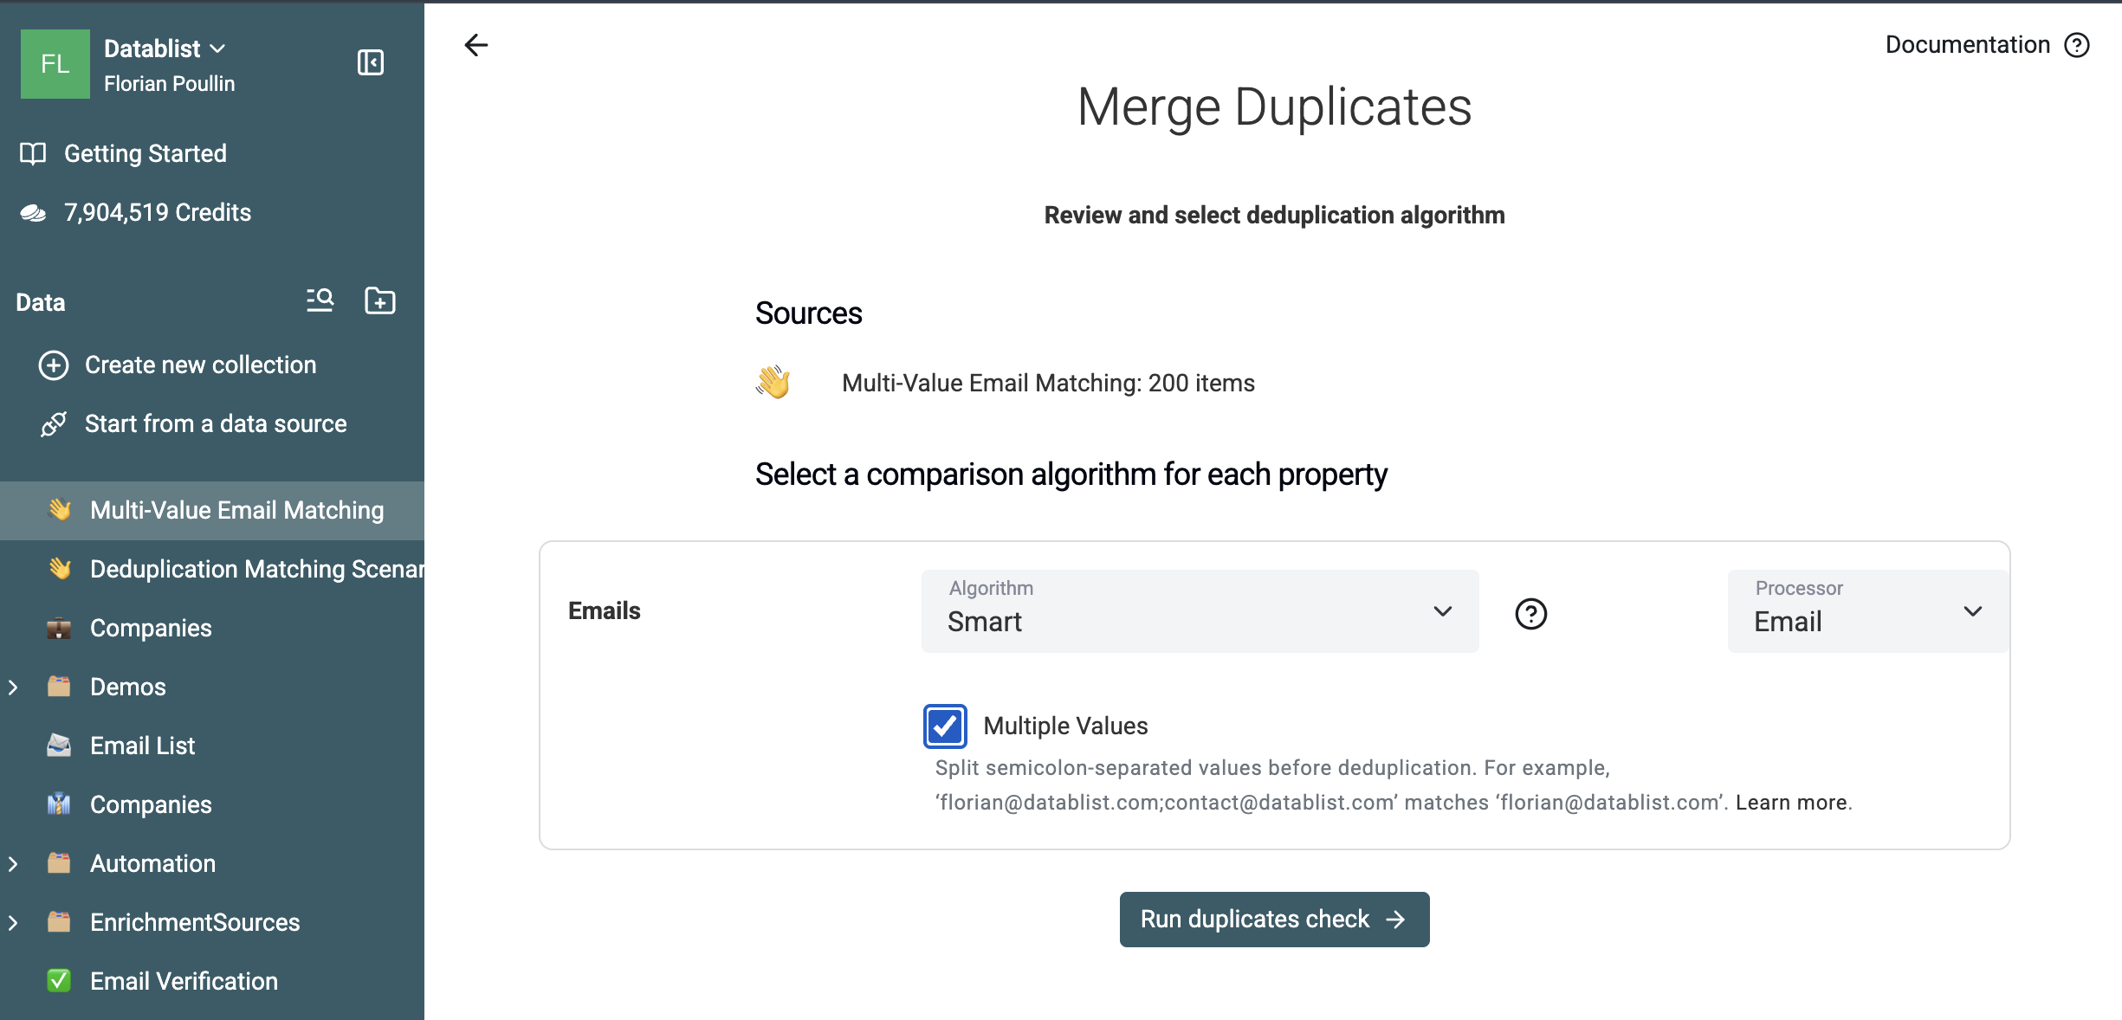Expand the Automation folder
The height and width of the screenshot is (1020, 2122).
click(x=13, y=864)
